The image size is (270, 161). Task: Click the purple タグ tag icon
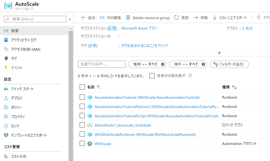[x=6, y=58]
